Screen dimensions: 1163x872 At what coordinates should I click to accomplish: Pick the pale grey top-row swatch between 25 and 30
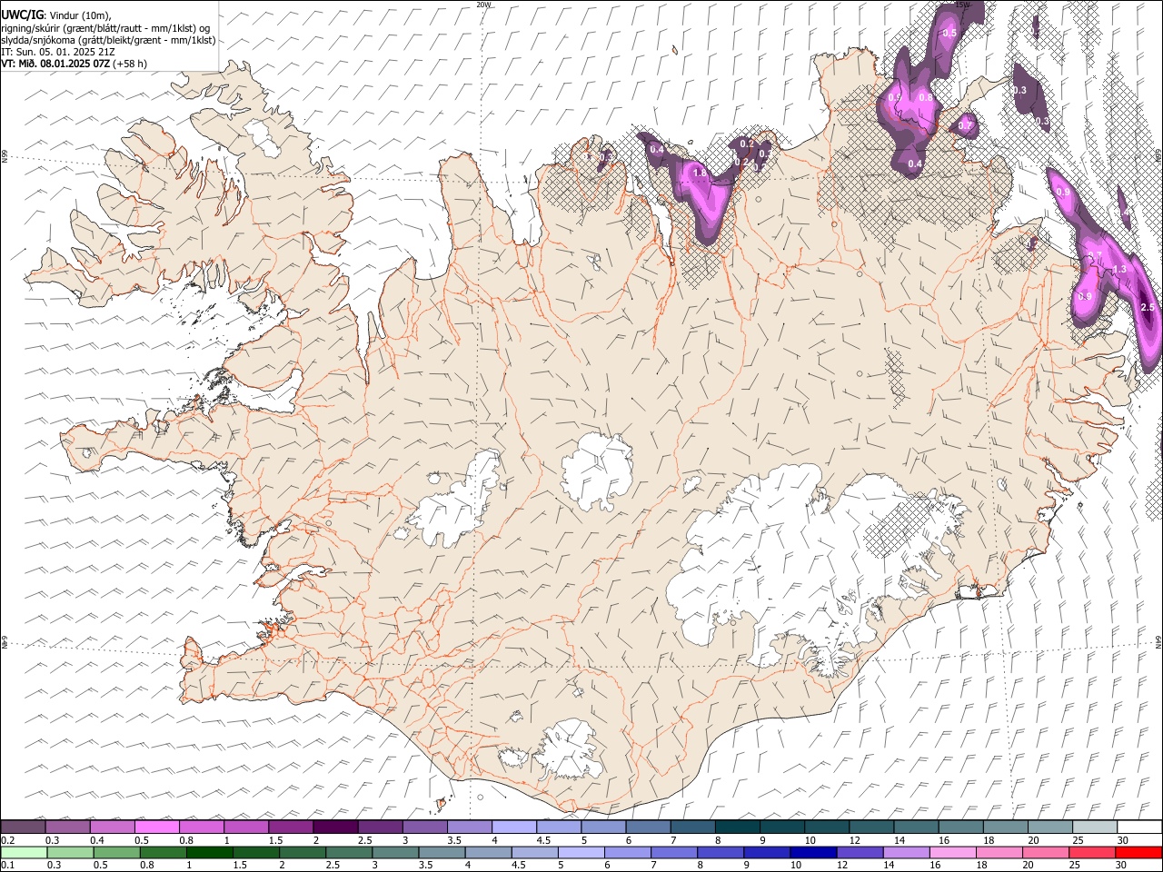coord(1095,827)
